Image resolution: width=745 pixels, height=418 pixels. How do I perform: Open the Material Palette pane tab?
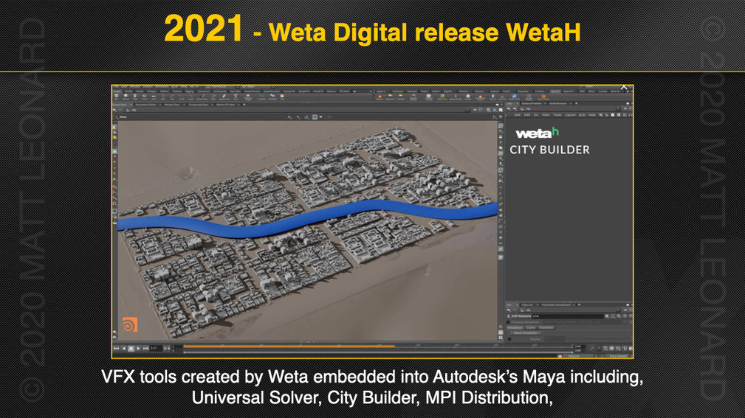click(531, 103)
